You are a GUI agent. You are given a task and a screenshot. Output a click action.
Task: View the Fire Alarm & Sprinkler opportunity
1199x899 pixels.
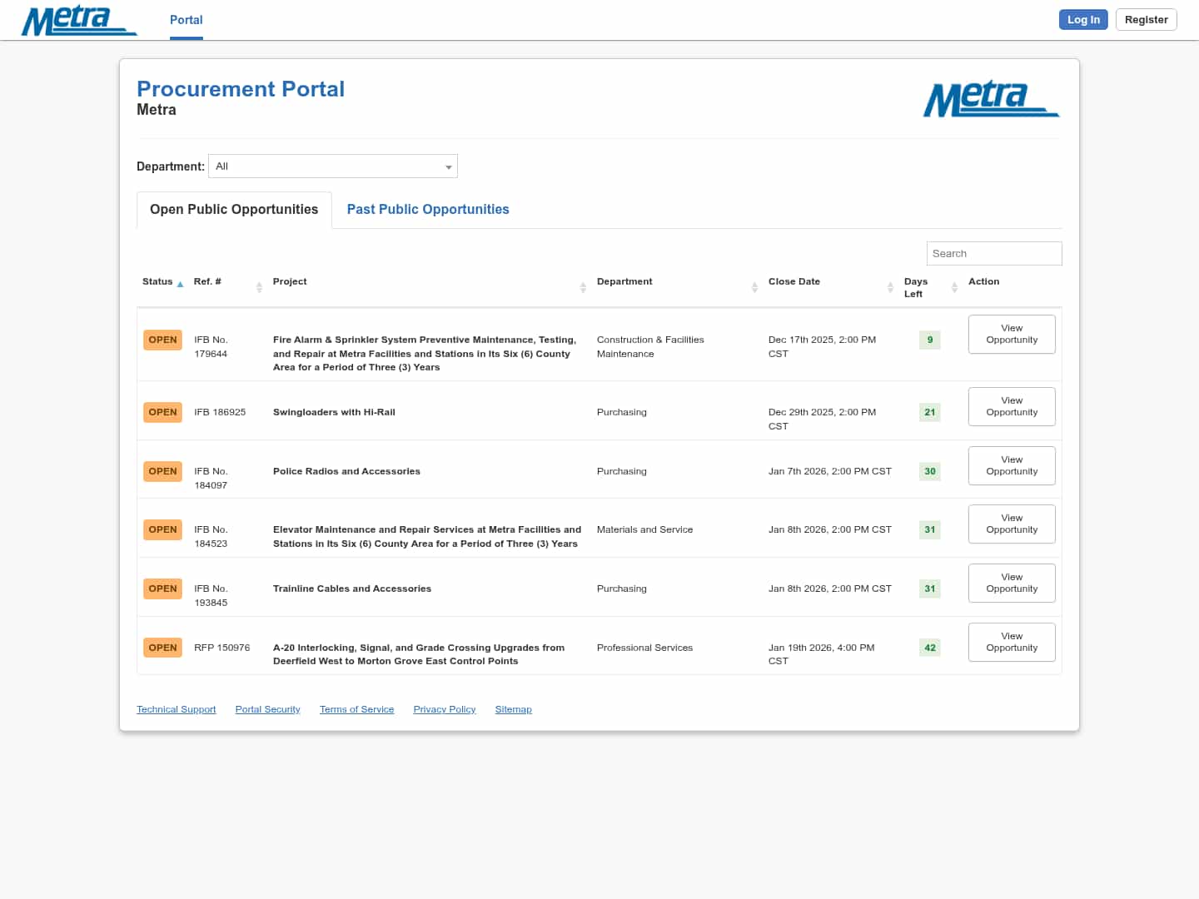click(x=1012, y=335)
